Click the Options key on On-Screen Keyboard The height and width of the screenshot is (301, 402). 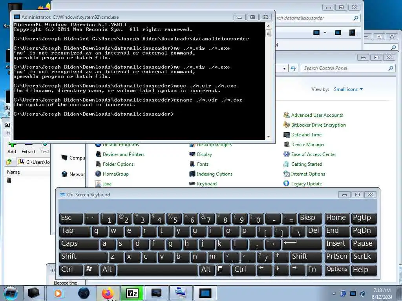click(x=337, y=270)
